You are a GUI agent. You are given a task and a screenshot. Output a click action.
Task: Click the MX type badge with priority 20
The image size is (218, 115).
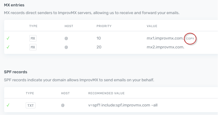tap(33, 47)
